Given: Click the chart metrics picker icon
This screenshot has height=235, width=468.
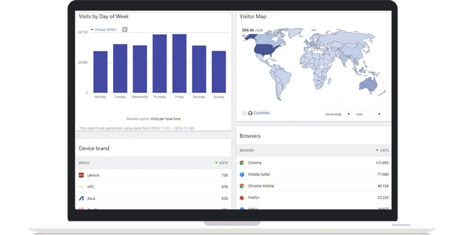Looking at the screenshot, I should point(125,29).
